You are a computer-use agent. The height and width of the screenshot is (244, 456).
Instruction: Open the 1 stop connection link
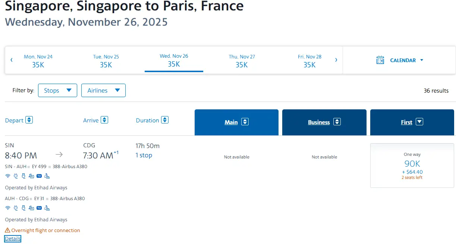[144, 155]
